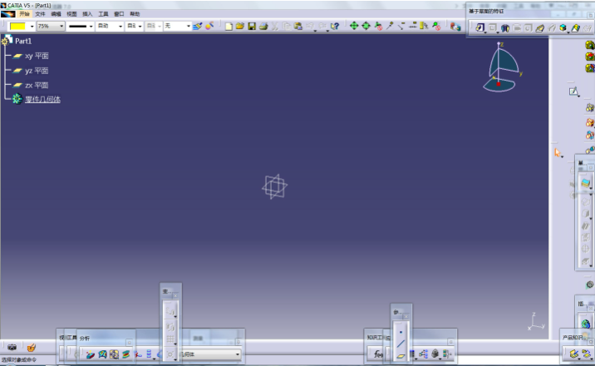Click the Sketch tool icon
595x366 pixels.
pyautogui.click(x=573, y=91)
